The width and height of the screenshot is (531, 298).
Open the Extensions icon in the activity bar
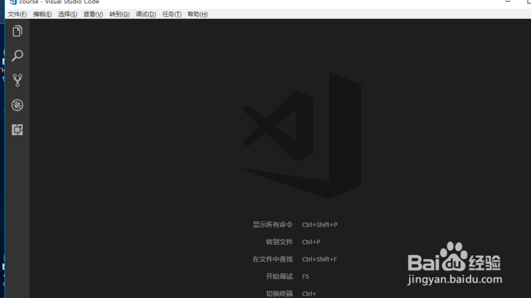[x=18, y=130]
